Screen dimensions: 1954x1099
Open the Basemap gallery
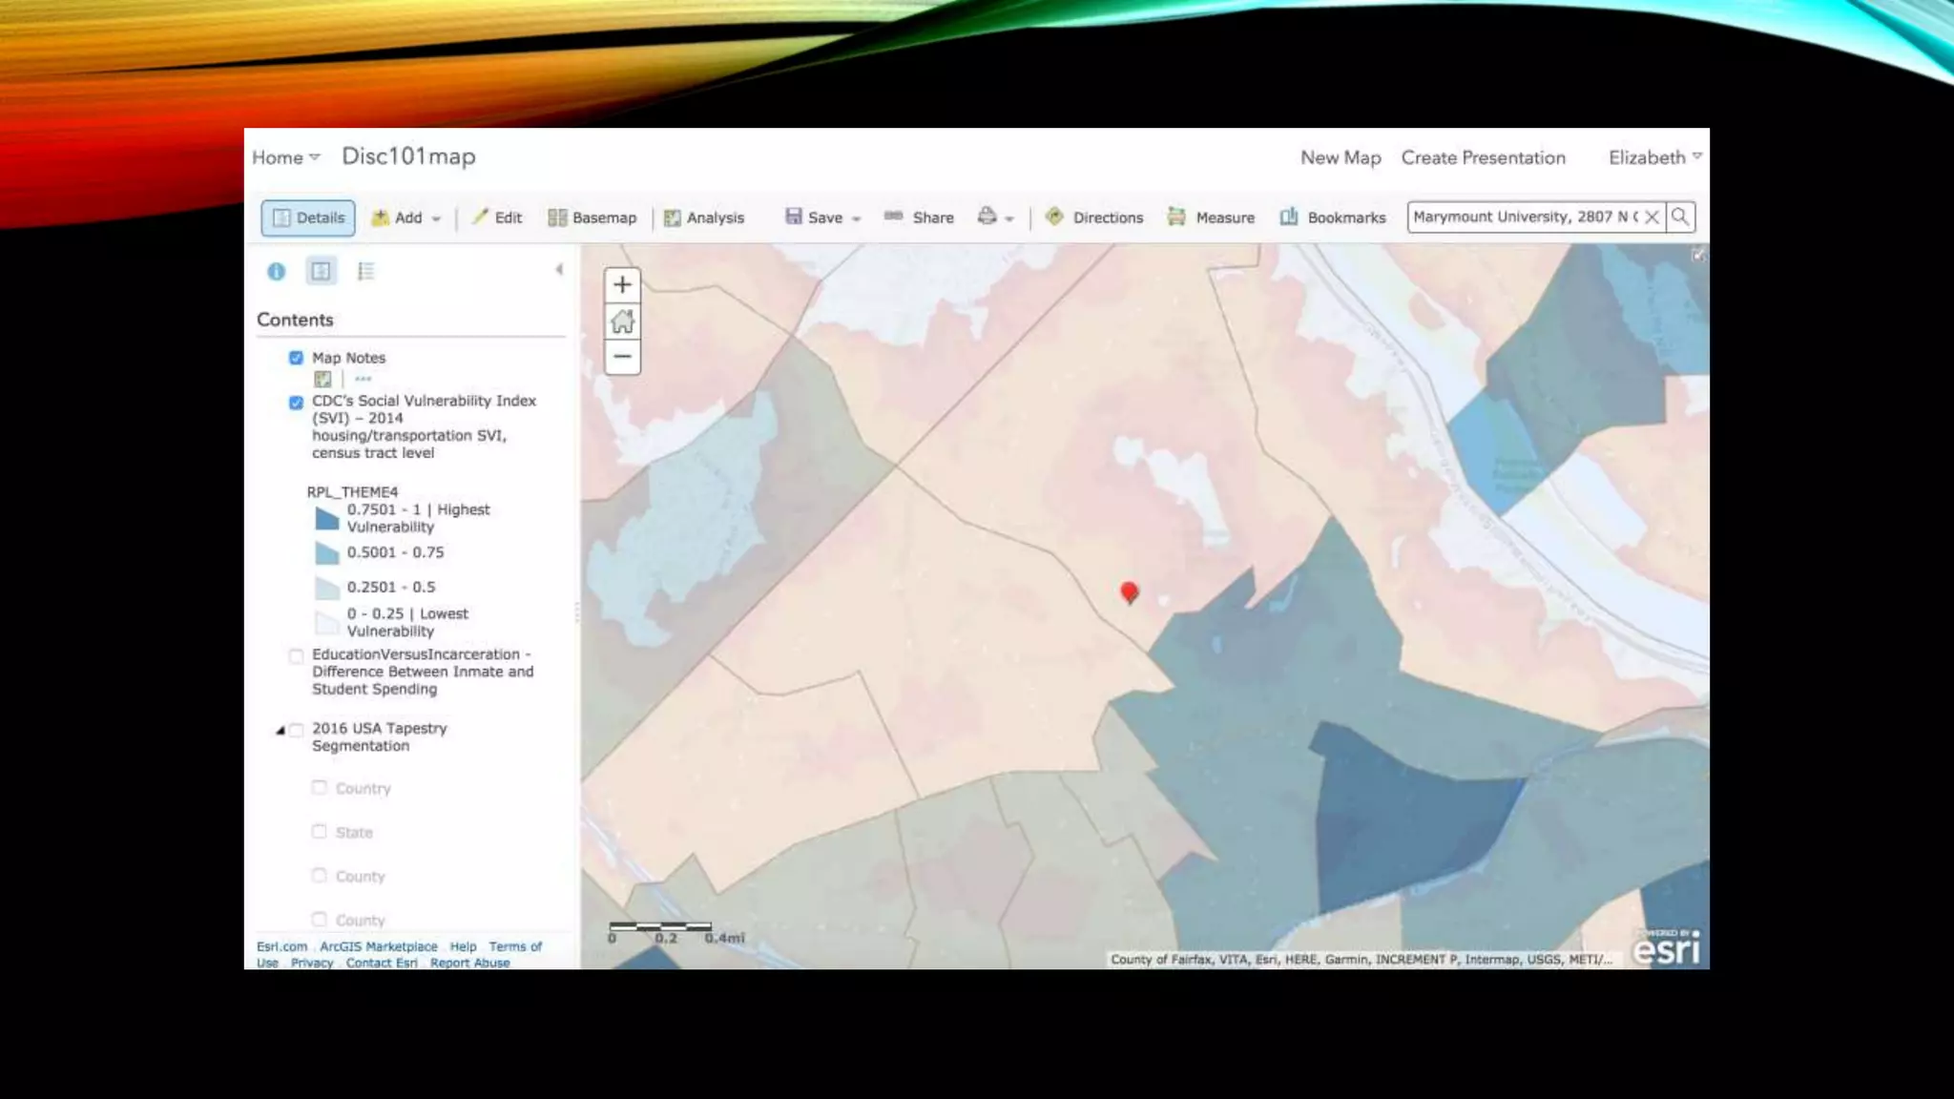(592, 218)
